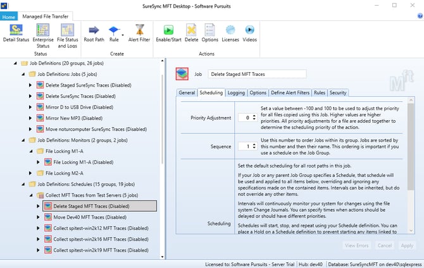Image resolution: width=424 pixels, height=268 pixels.
Task: Click Enable/Start action
Action: [x=168, y=33]
